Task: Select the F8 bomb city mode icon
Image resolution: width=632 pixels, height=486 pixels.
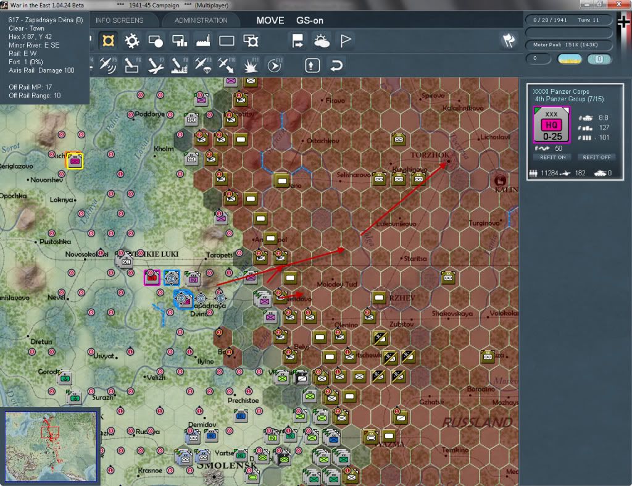Action: point(180,65)
